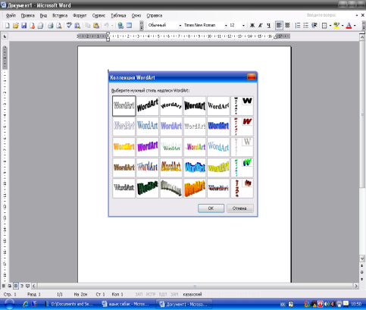The height and width of the screenshot is (310, 366).
Task: Select the bold blue WordArt style in the second row
Action: (x=218, y=126)
